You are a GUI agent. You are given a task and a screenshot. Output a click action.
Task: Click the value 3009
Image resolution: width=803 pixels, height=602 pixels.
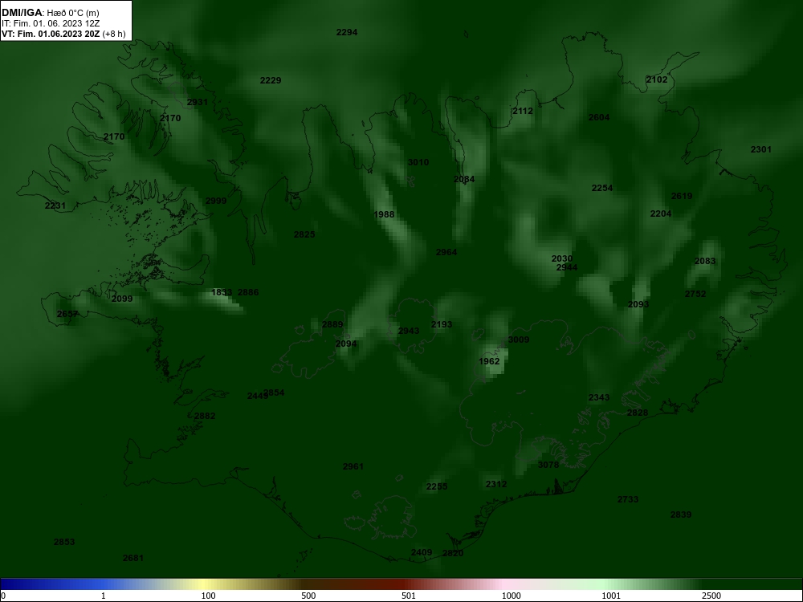[518, 340]
